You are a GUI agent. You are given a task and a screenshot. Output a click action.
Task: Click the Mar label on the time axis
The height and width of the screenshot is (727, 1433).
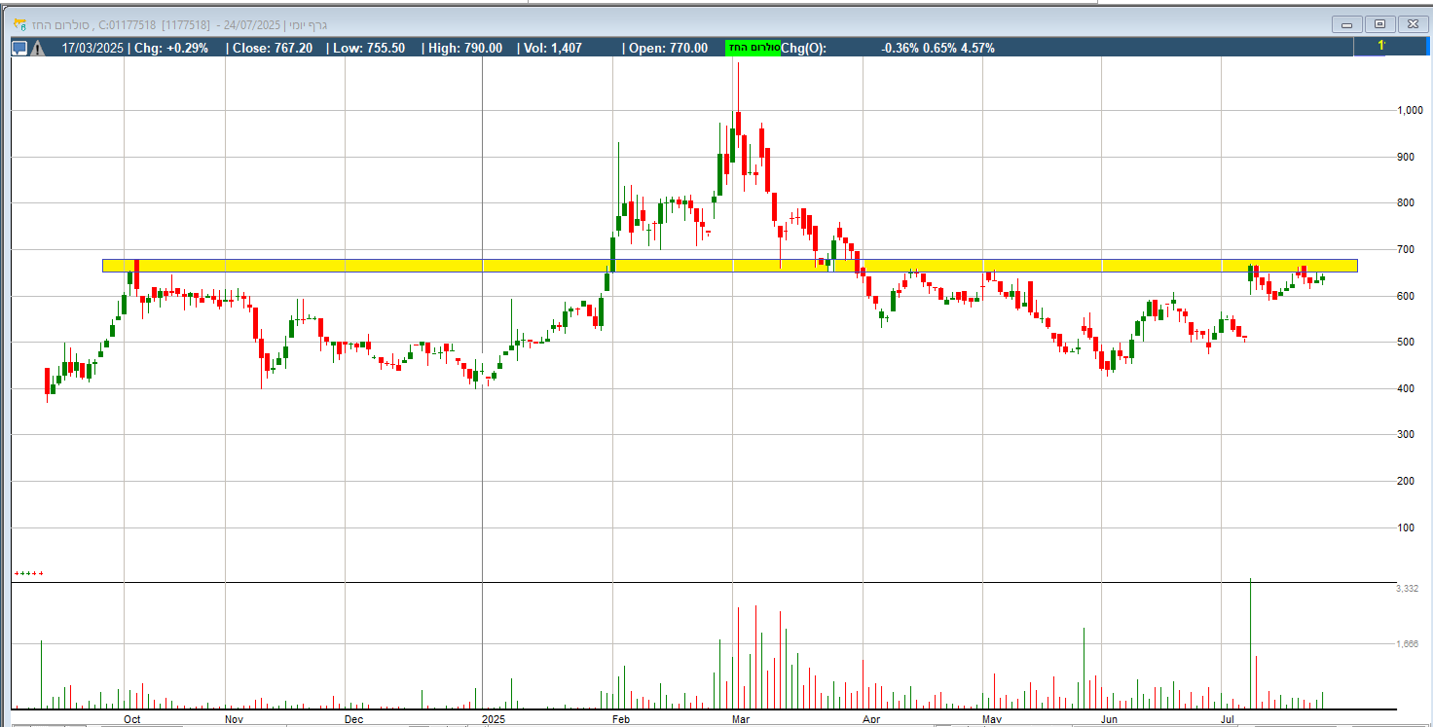click(x=741, y=719)
